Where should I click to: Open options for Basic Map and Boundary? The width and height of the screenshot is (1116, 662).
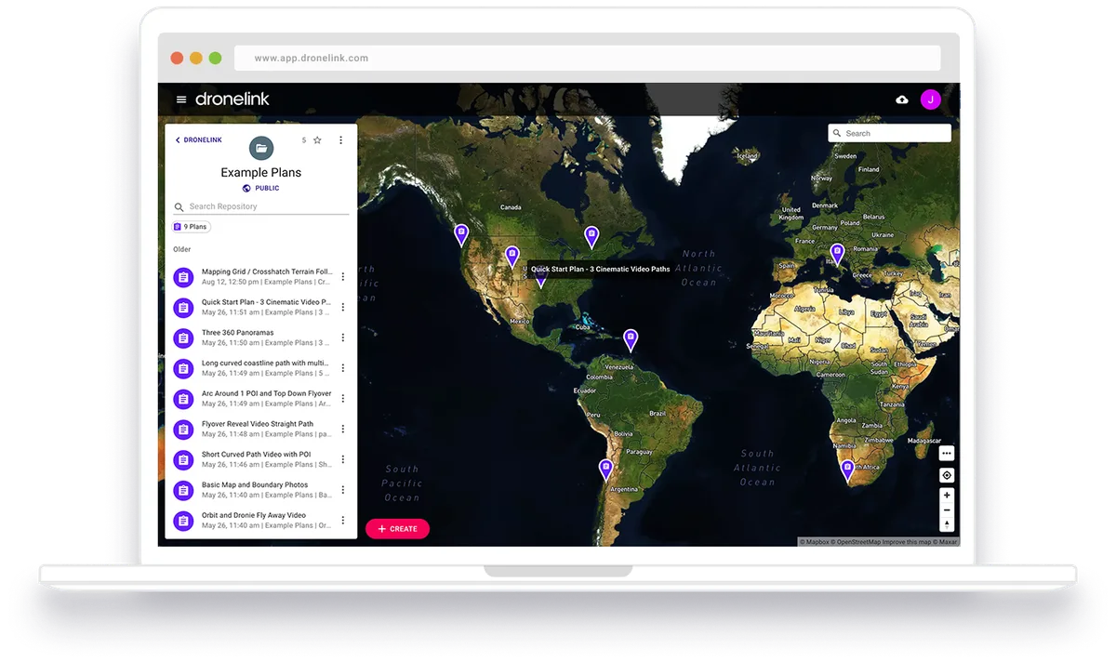(343, 490)
